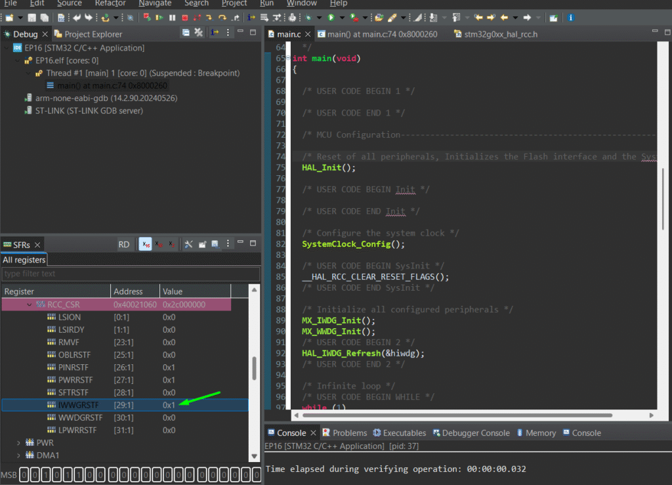Viewport: 672px width, 485px height.
Task: Click the Step Over toolbar icon
Action: click(x=222, y=17)
